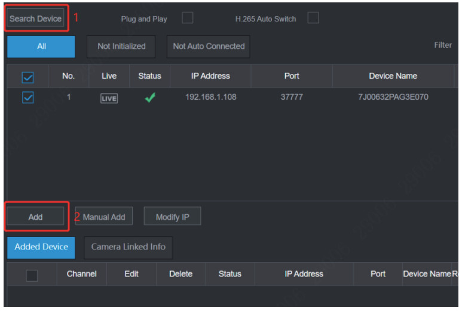Image resolution: width=462 pixels, height=311 pixels.
Task: Click the Search Device button
Action: (35, 19)
